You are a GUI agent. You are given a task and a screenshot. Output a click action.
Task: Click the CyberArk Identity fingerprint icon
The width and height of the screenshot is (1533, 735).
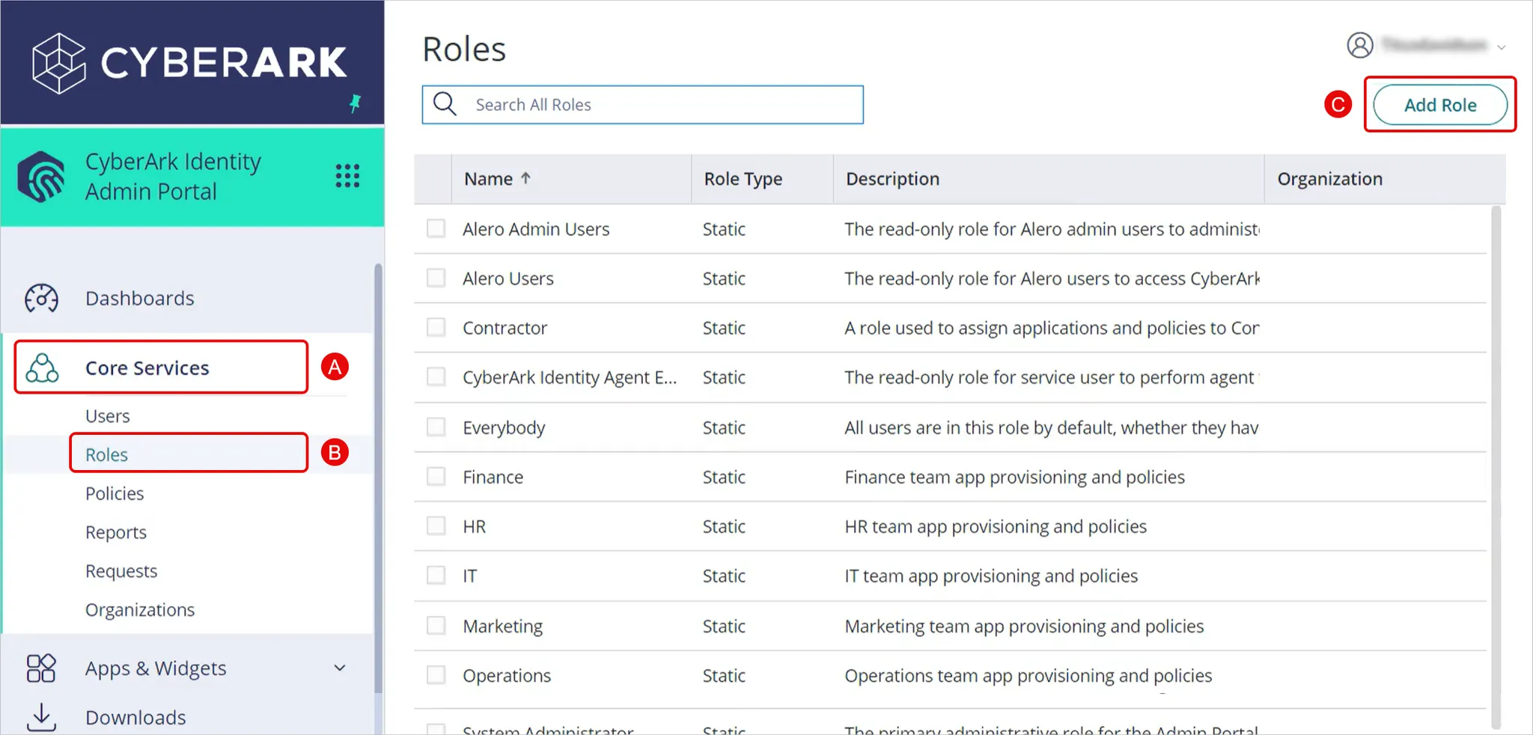pos(41,177)
